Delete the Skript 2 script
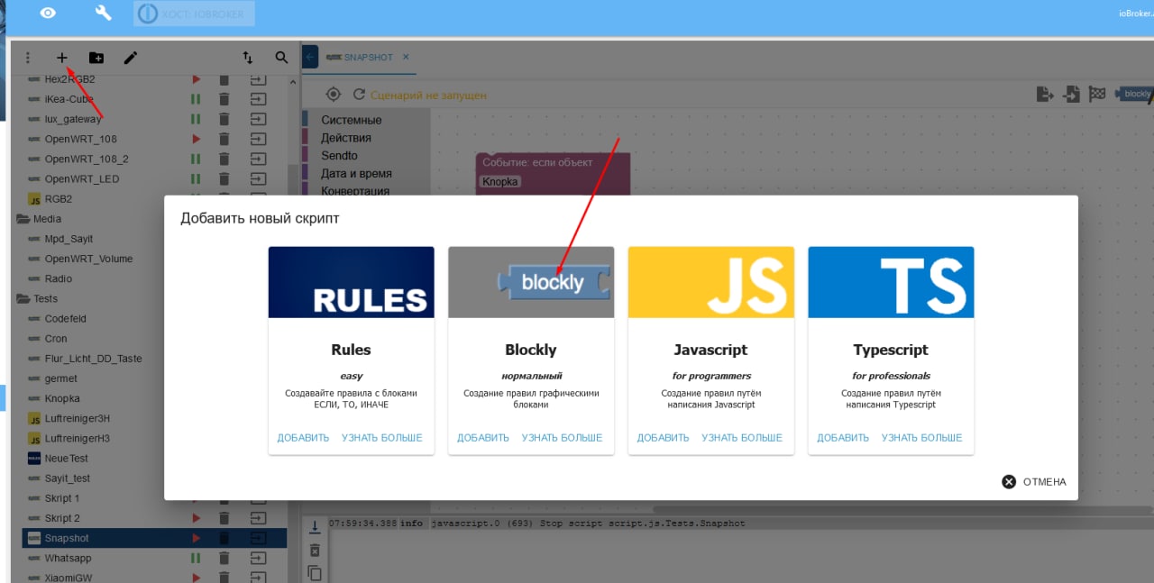 click(x=224, y=518)
